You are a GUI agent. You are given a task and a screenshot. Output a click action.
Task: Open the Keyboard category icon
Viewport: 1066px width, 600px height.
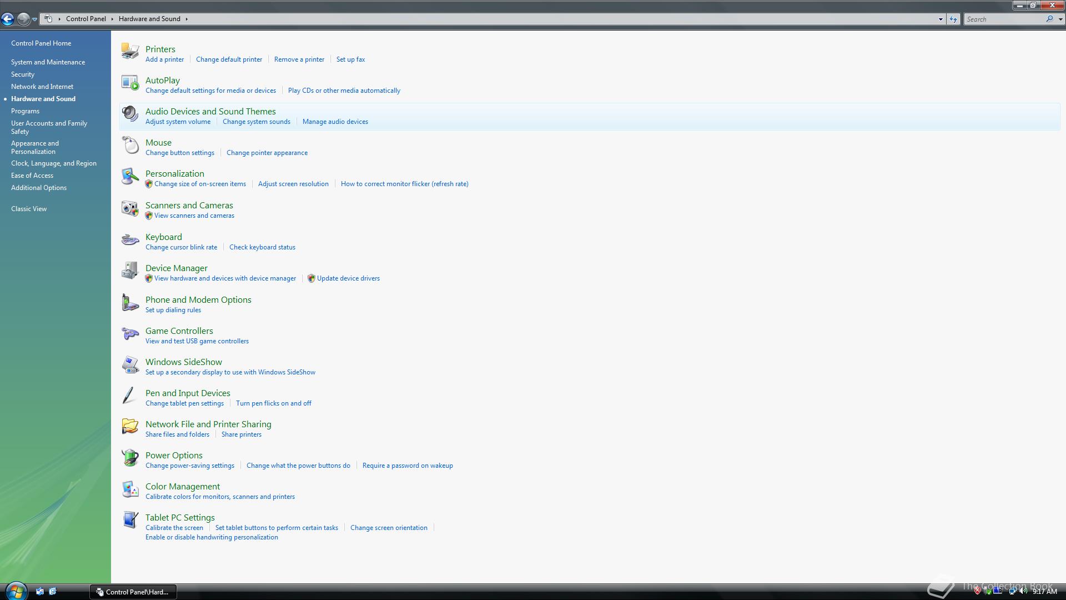(x=130, y=239)
